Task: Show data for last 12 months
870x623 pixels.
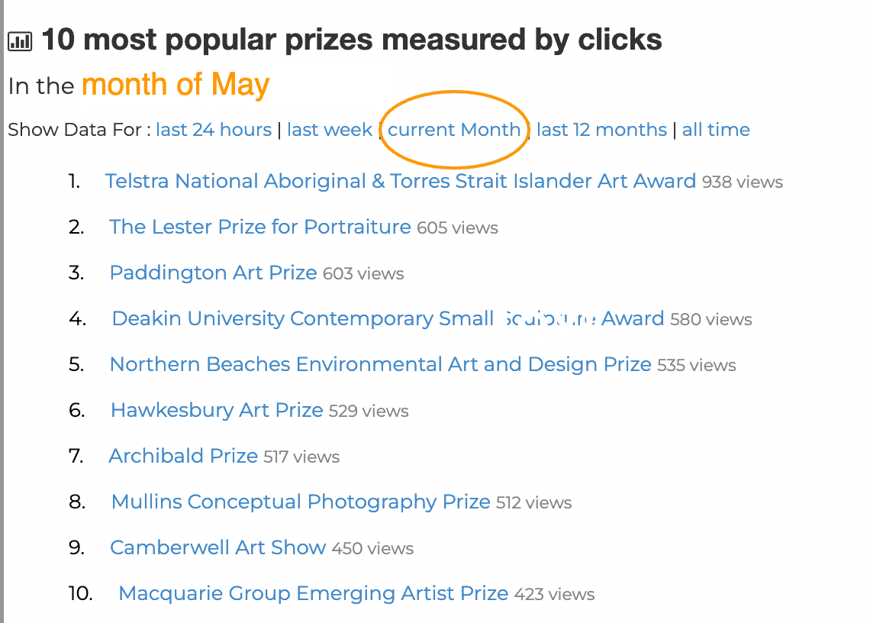Action: click(601, 130)
